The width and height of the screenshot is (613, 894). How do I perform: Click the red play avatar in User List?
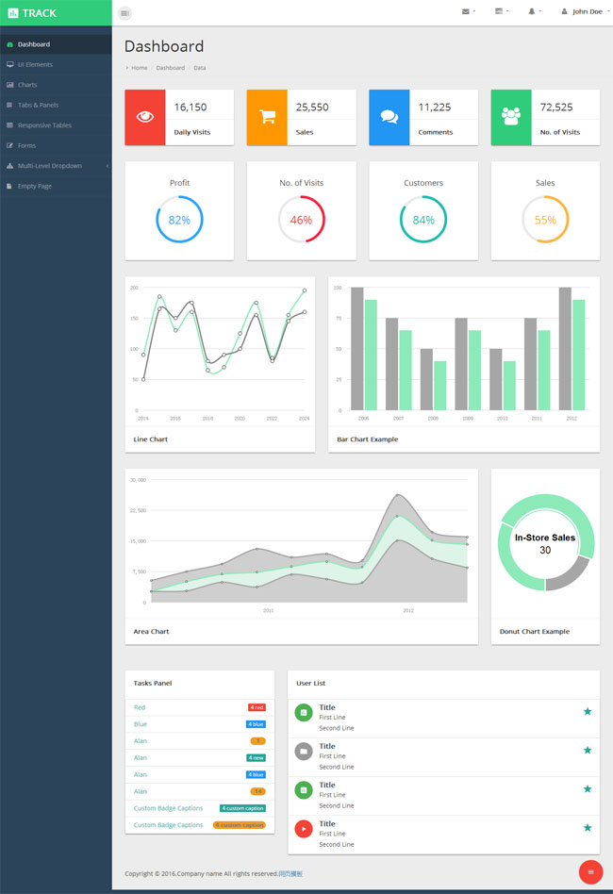pyautogui.click(x=304, y=829)
